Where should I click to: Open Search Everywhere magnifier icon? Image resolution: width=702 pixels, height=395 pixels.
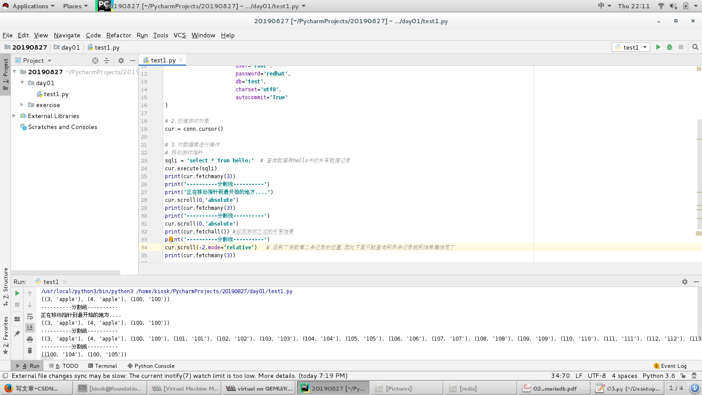pyautogui.click(x=695, y=47)
